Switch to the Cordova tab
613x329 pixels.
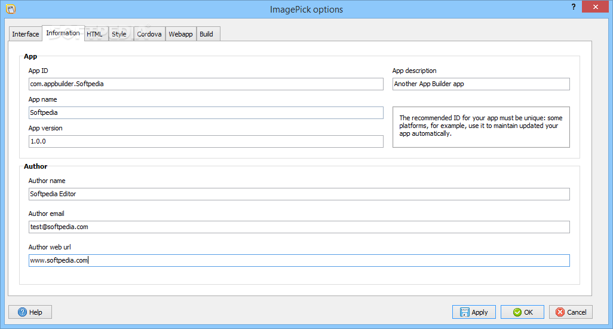tap(149, 34)
